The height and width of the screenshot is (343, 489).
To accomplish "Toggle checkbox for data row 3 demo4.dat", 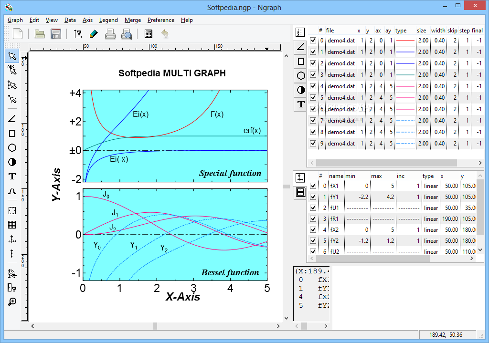I will 313,75.
